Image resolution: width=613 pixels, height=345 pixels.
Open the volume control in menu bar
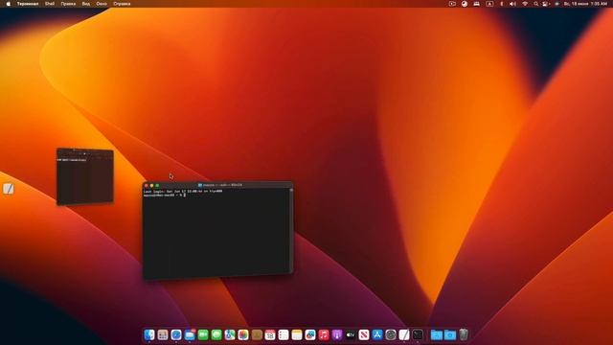coord(513,4)
